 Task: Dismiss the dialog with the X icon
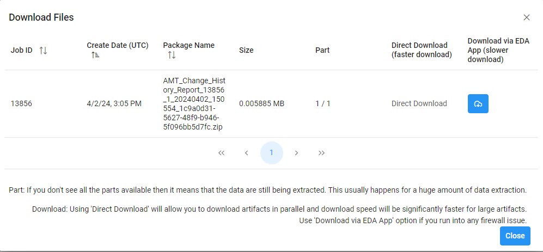coord(527,17)
